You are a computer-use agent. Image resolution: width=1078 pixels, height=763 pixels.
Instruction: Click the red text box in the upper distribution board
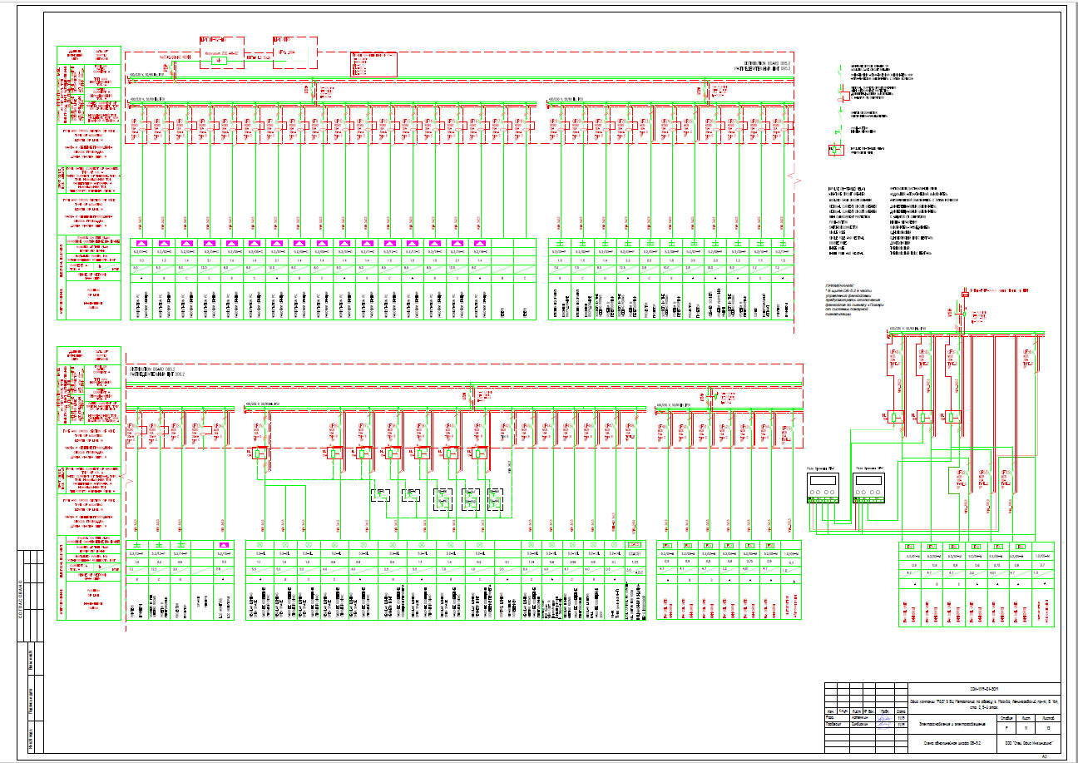[373, 64]
